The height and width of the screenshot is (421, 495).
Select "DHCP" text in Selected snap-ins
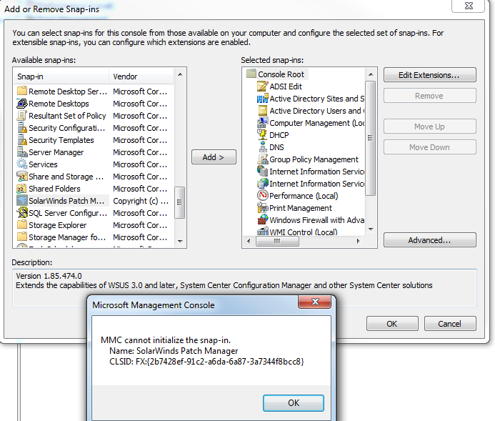(279, 135)
